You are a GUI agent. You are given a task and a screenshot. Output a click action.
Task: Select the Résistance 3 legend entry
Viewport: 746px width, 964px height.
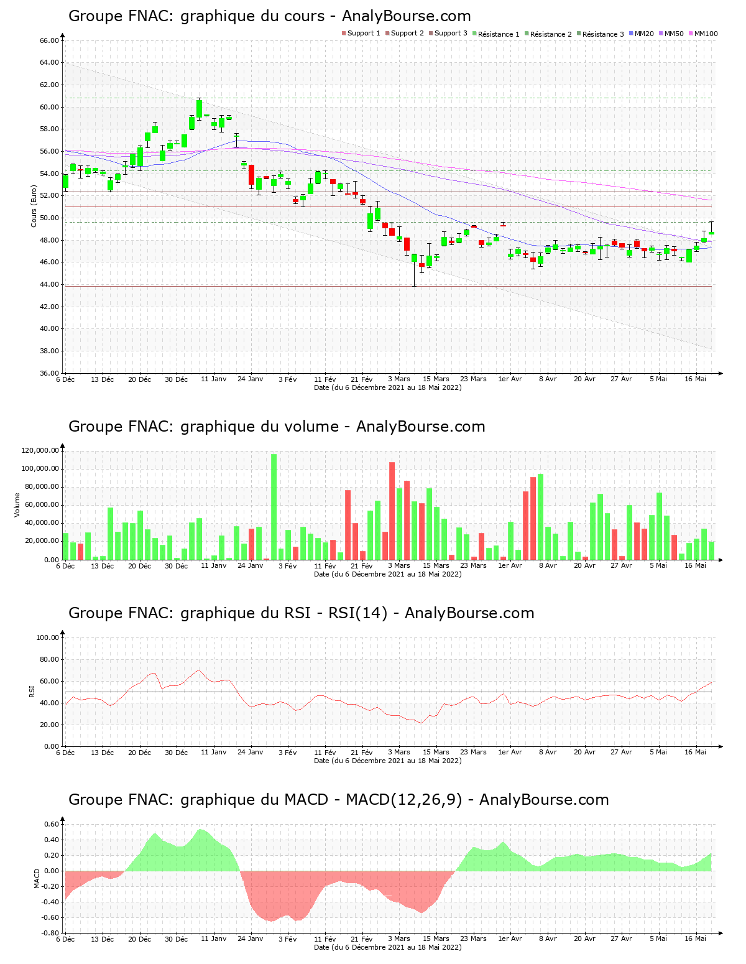pyautogui.click(x=601, y=34)
